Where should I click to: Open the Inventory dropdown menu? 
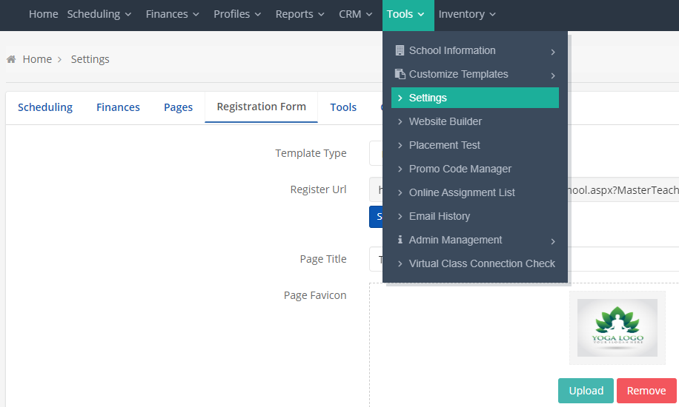click(x=467, y=14)
